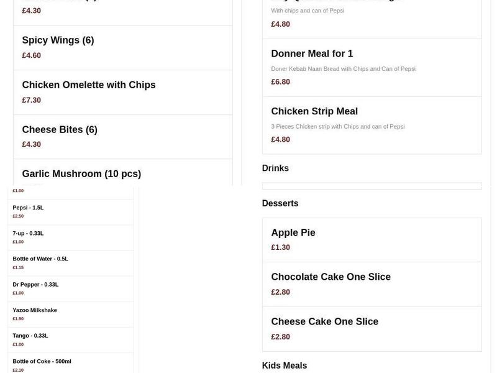Choose Cheese Cake One Slice
This screenshot has width=497, height=373.
tap(324, 322)
